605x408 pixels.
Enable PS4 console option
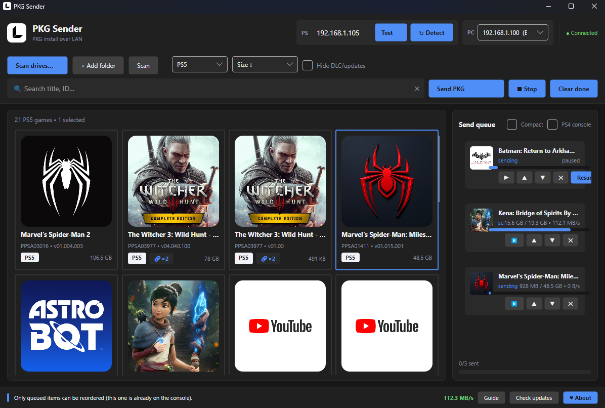tap(552, 125)
